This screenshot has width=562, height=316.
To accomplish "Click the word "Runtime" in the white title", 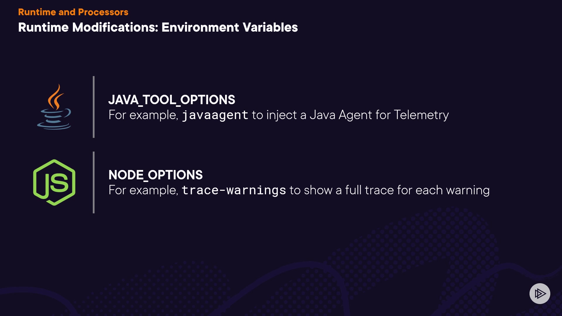I will coord(43,28).
